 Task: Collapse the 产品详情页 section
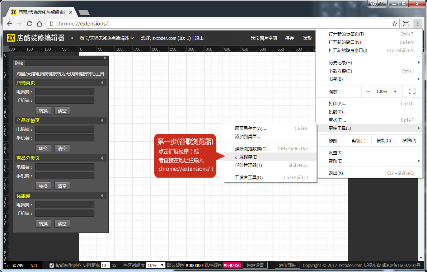pyautogui.click(x=102, y=120)
